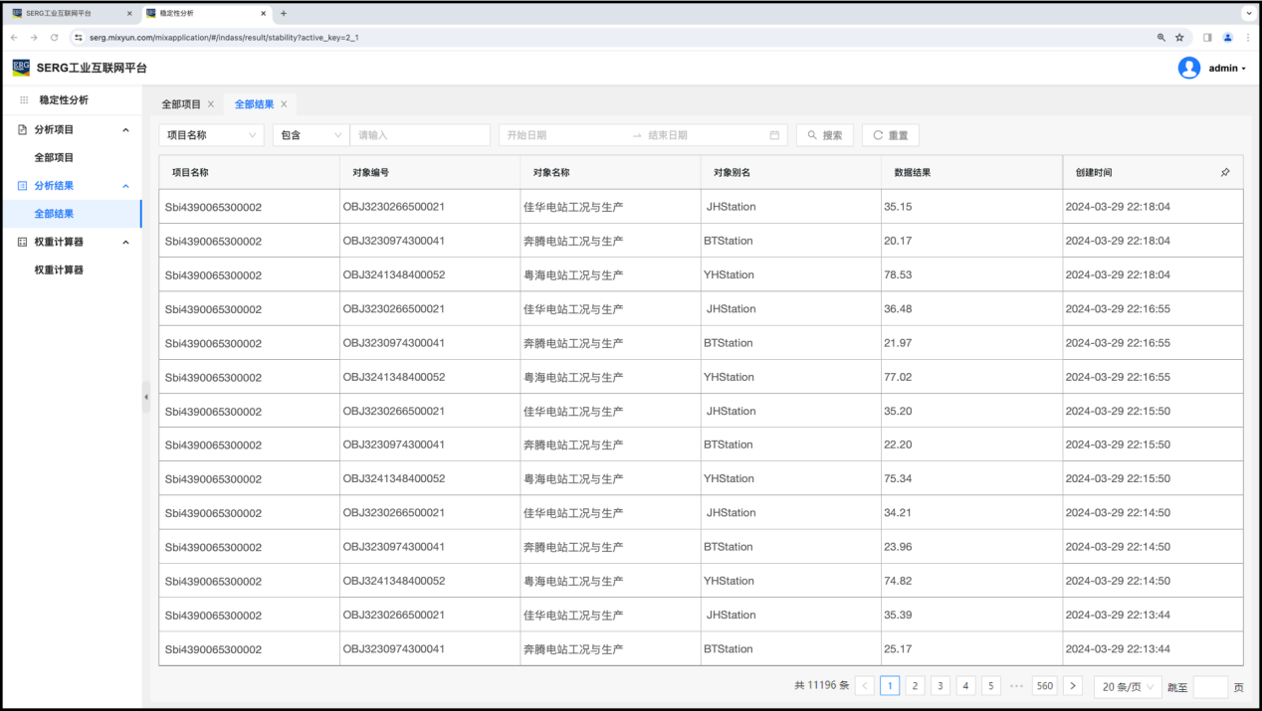Click the SERG platform logo

point(21,68)
